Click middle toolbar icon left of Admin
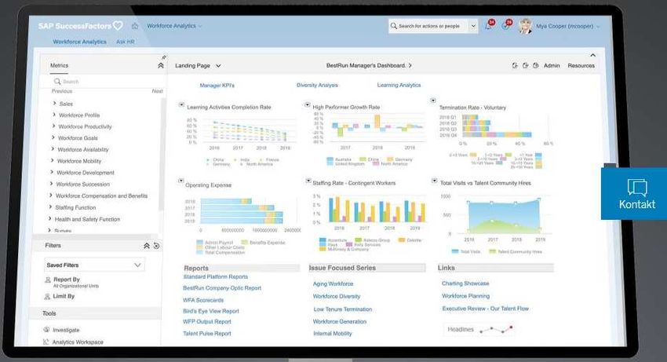This screenshot has height=362, width=667. coord(525,66)
